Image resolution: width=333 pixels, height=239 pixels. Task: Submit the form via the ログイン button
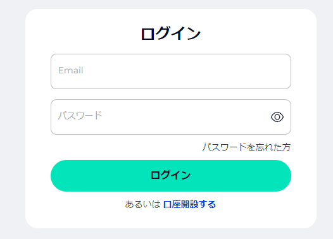(171, 176)
